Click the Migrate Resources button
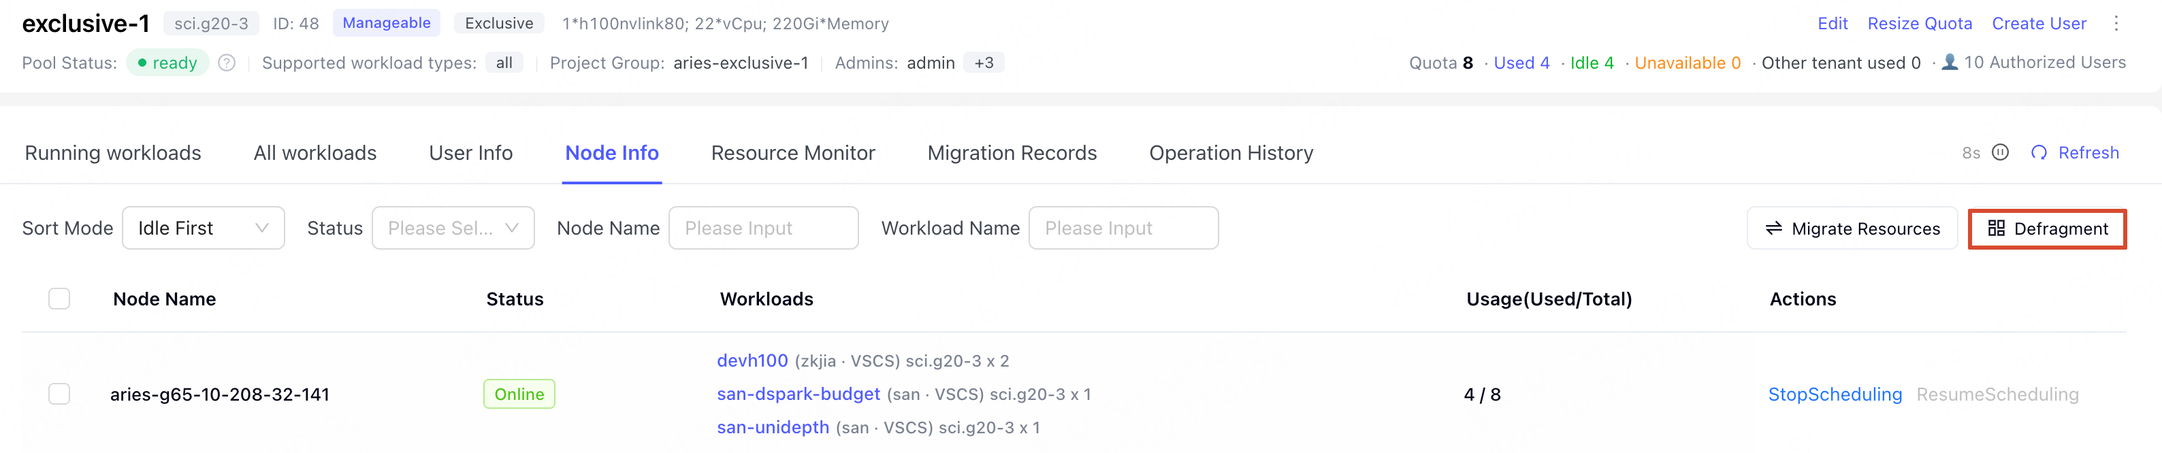 point(1852,228)
